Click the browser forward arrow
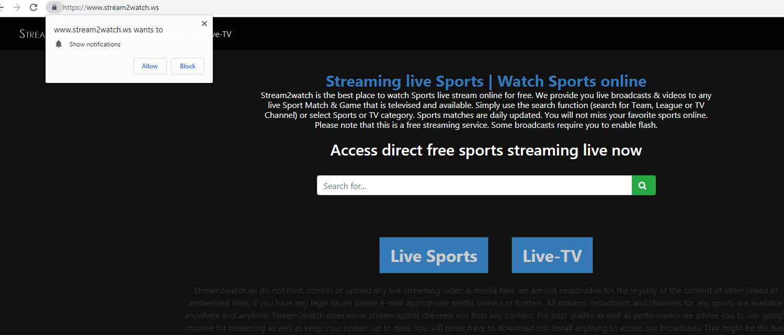Image resolution: width=784 pixels, height=335 pixels. tap(17, 7)
